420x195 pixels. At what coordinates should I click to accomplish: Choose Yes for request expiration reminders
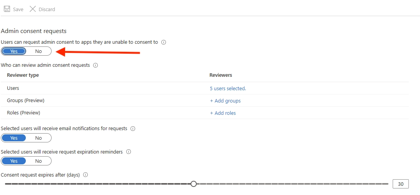14,161
